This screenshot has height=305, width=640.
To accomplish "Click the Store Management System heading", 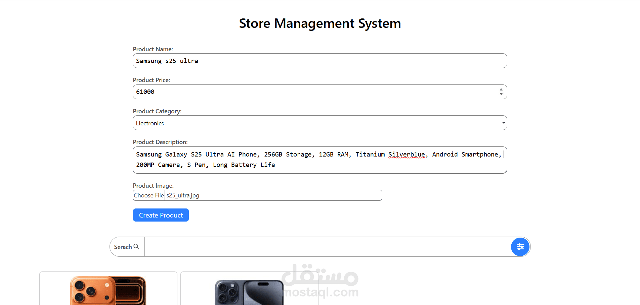I will click(x=320, y=23).
